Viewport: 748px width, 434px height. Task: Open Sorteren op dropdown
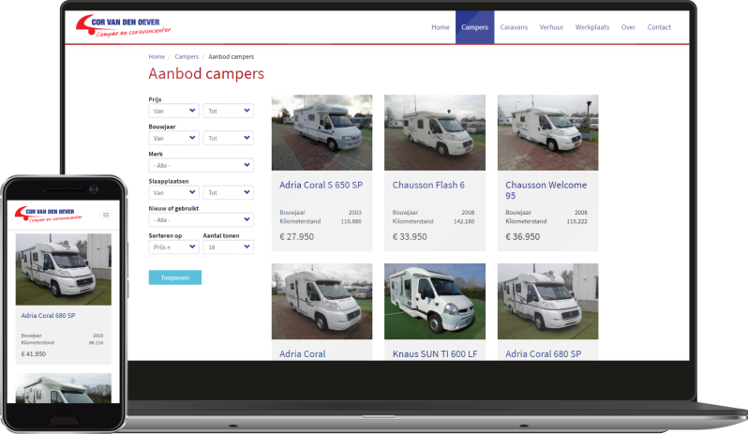click(x=173, y=247)
